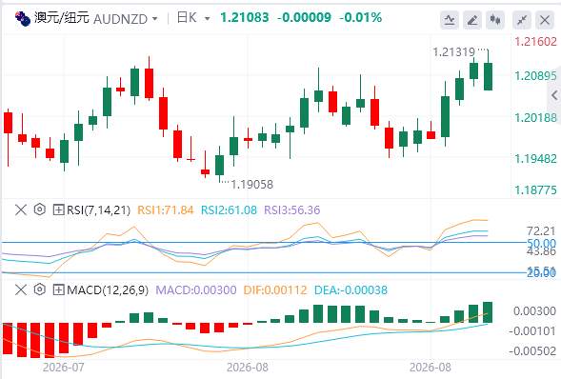Viewport: 561px width, 379px height.
Task: Open the candlestick chart style icon
Action: point(495,20)
